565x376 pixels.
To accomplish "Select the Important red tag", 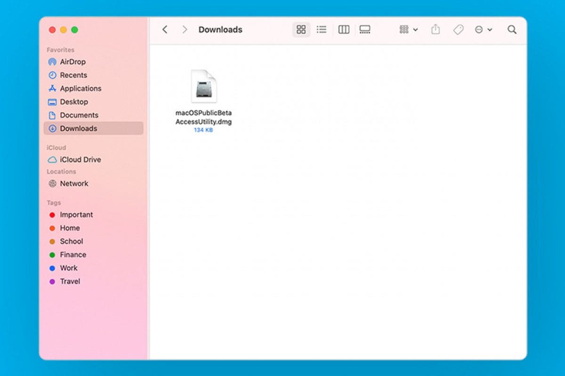I will point(76,215).
